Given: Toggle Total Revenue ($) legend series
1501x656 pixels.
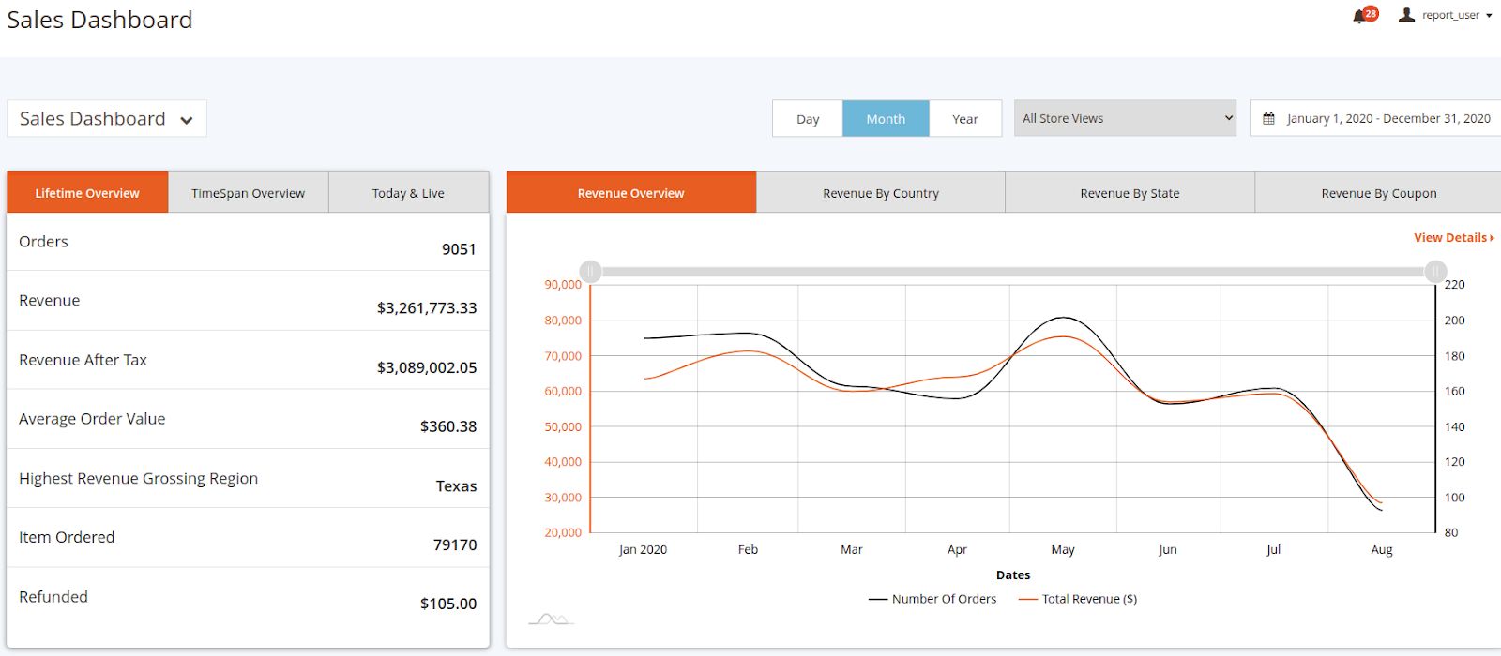Looking at the screenshot, I should [1078, 599].
